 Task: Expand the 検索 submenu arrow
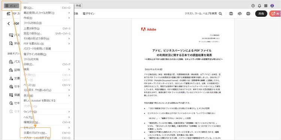[69, 69]
